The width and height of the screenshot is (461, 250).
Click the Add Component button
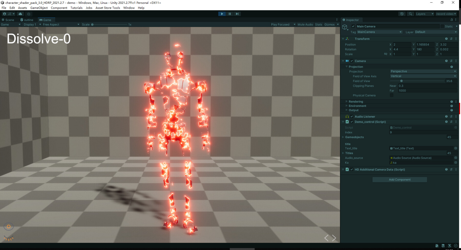coord(400,179)
